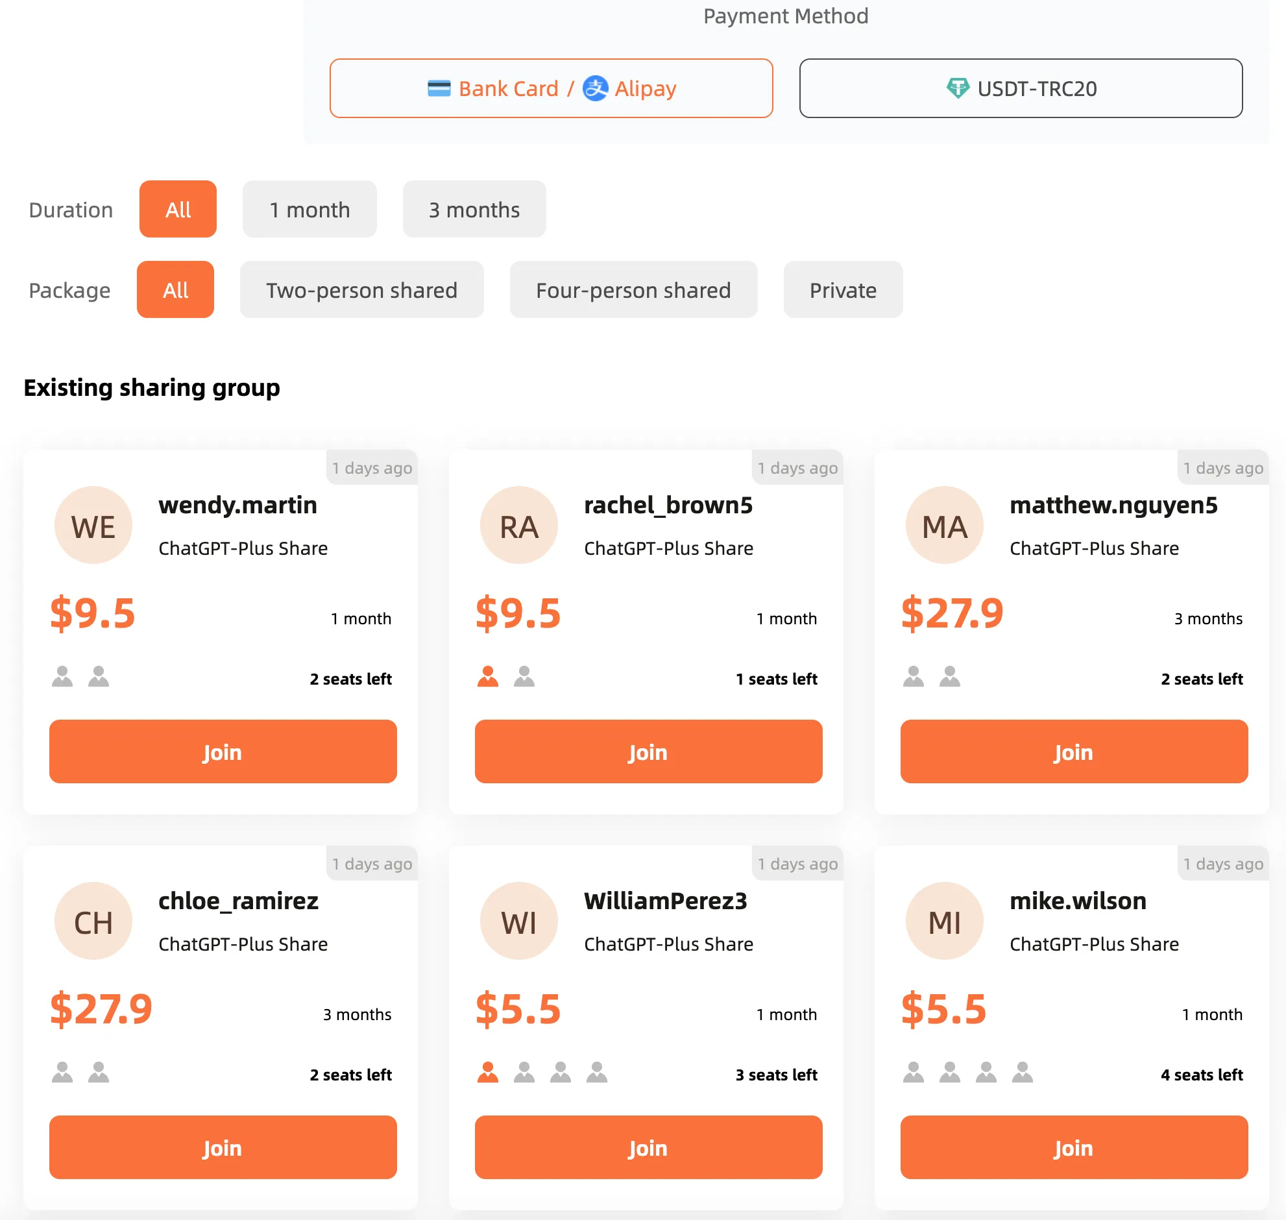
Task: Click the MI avatar on mike.wilson's card
Action: point(944,921)
